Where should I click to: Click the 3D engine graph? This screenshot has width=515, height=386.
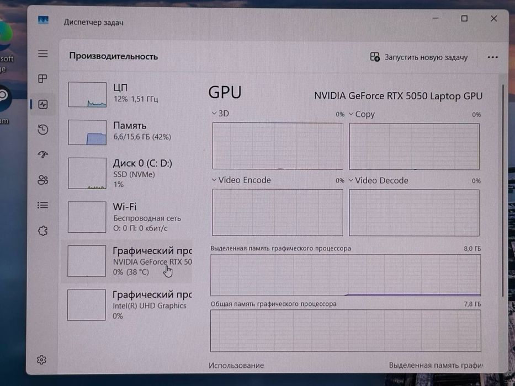(278, 146)
